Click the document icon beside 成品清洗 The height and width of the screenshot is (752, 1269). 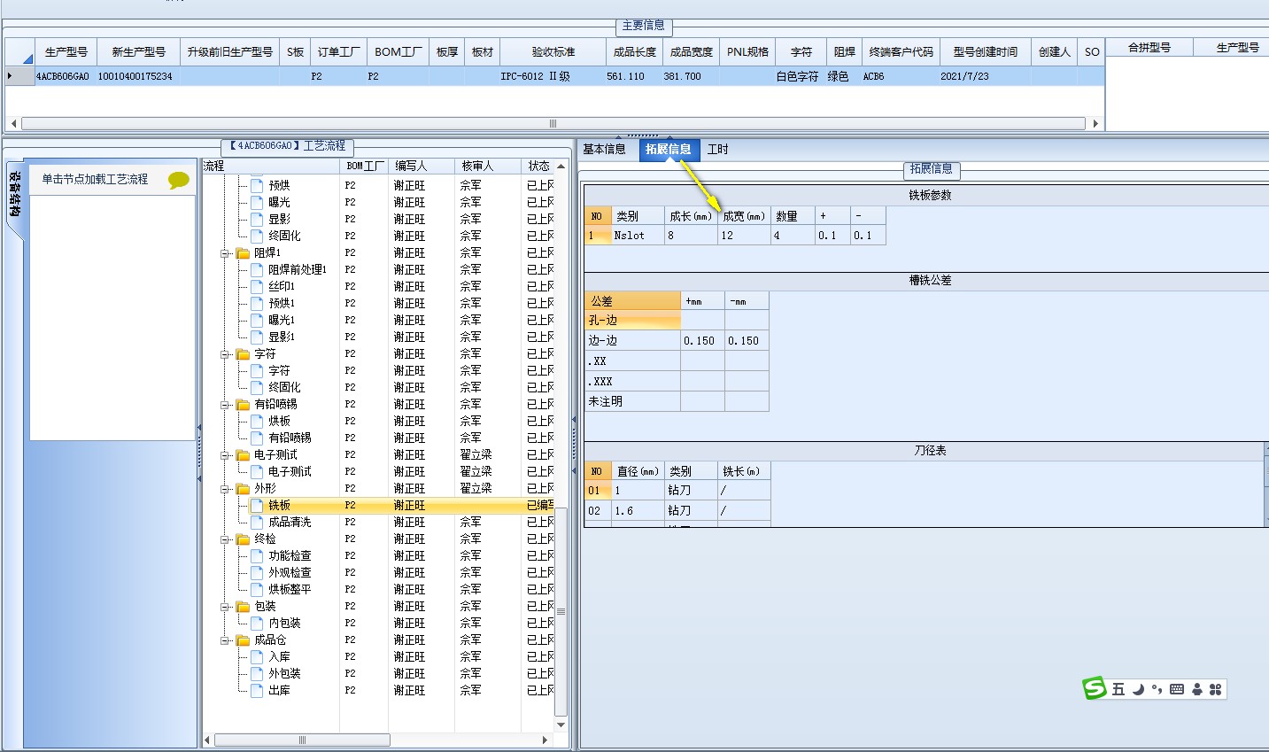click(257, 523)
